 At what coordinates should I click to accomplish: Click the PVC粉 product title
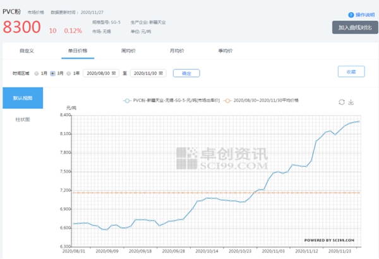11,12
